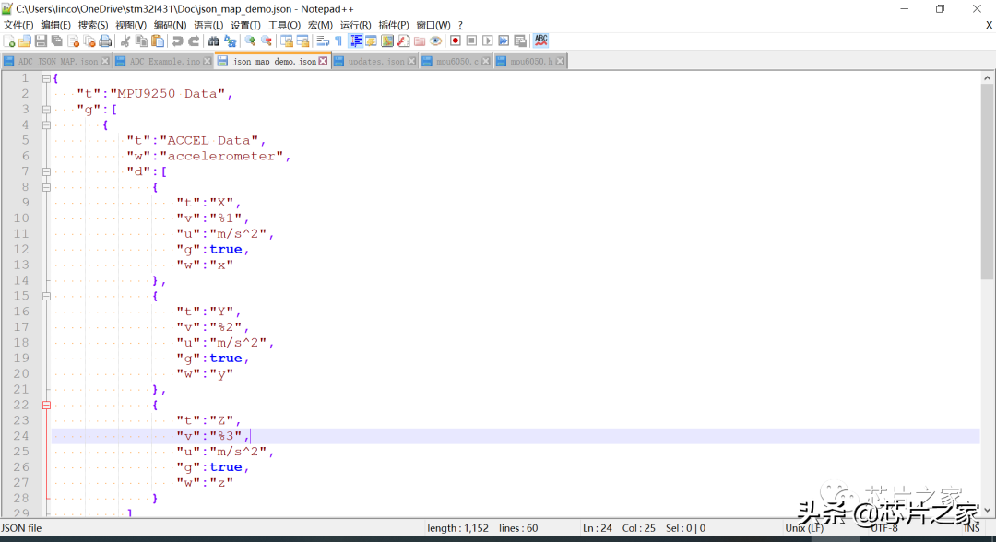Click the ABC spell check icon

[x=540, y=41]
